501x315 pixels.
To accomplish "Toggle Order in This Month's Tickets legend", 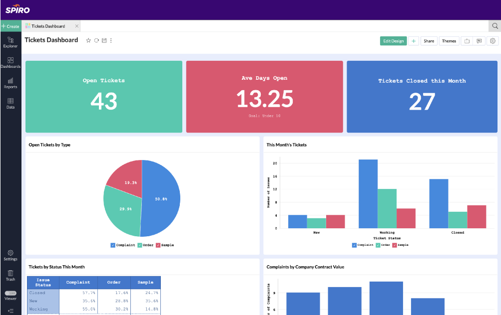I will 383,245.
